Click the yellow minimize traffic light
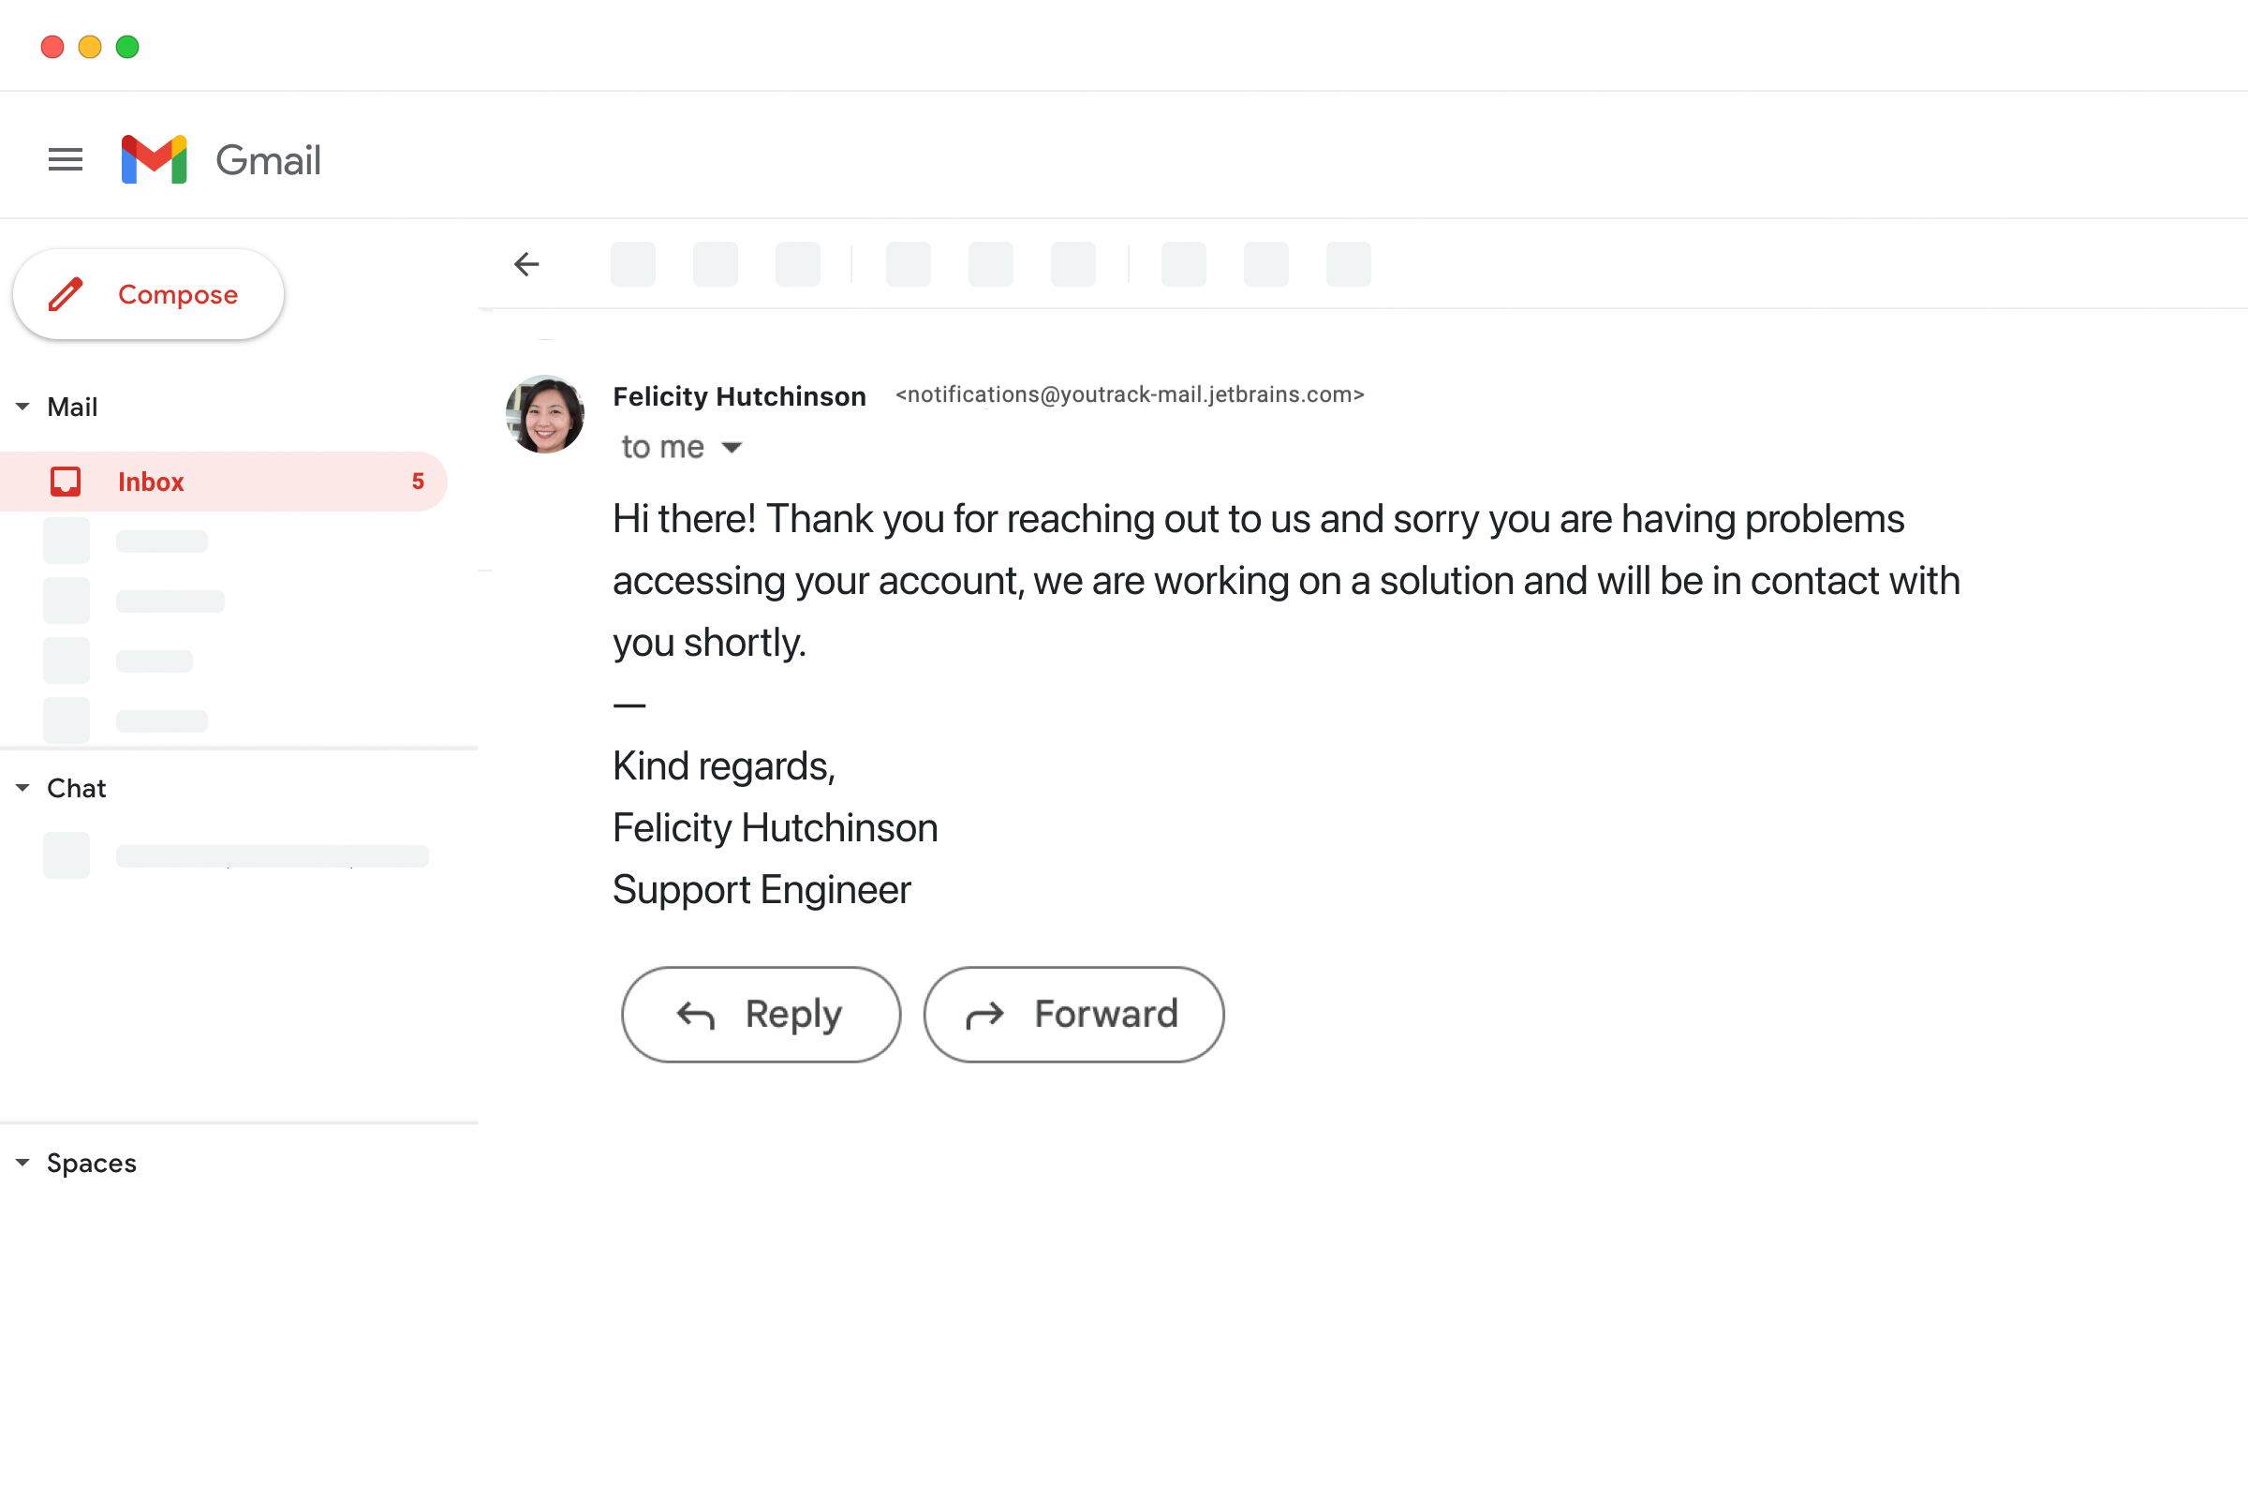Image resolution: width=2248 pixels, height=1499 pixels. click(90, 46)
